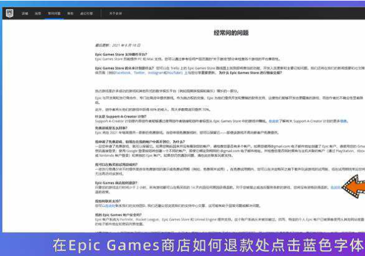Click the Epic Games 商店如何退款 question heading
The height and width of the screenshot is (256, 365).
[x=116, y=182]
